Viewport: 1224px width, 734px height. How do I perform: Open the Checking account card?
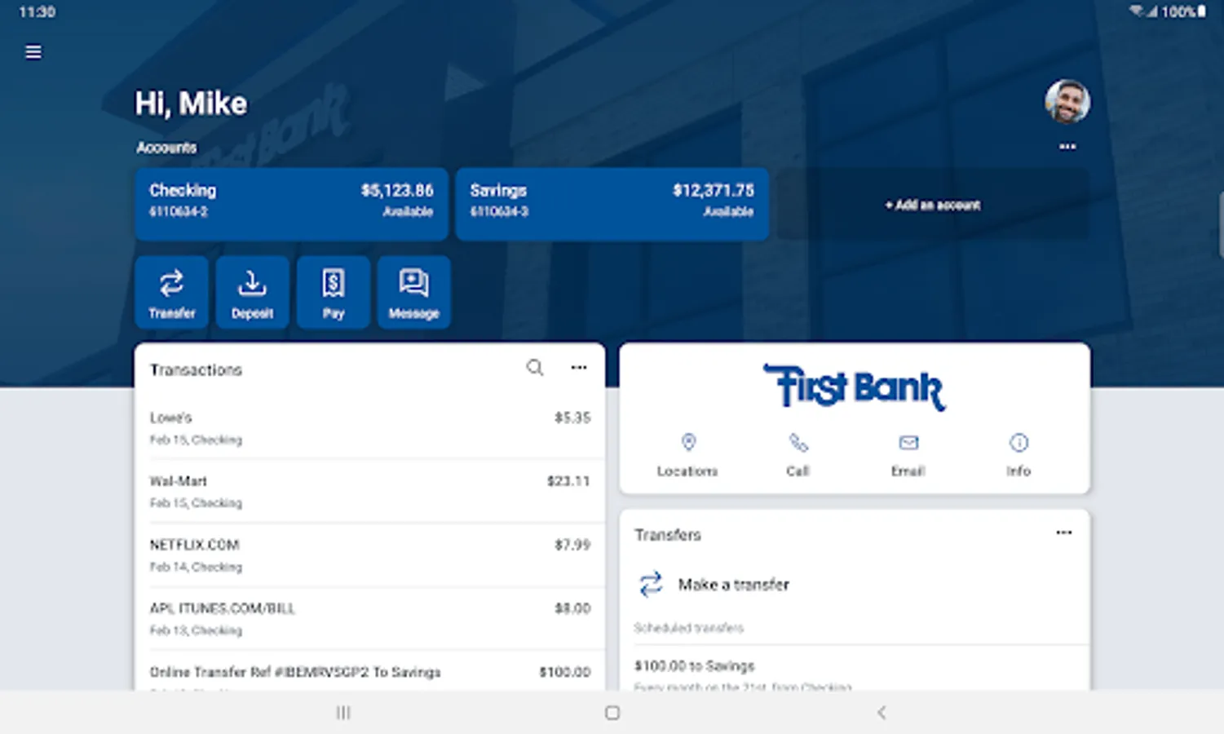point(292,204)
